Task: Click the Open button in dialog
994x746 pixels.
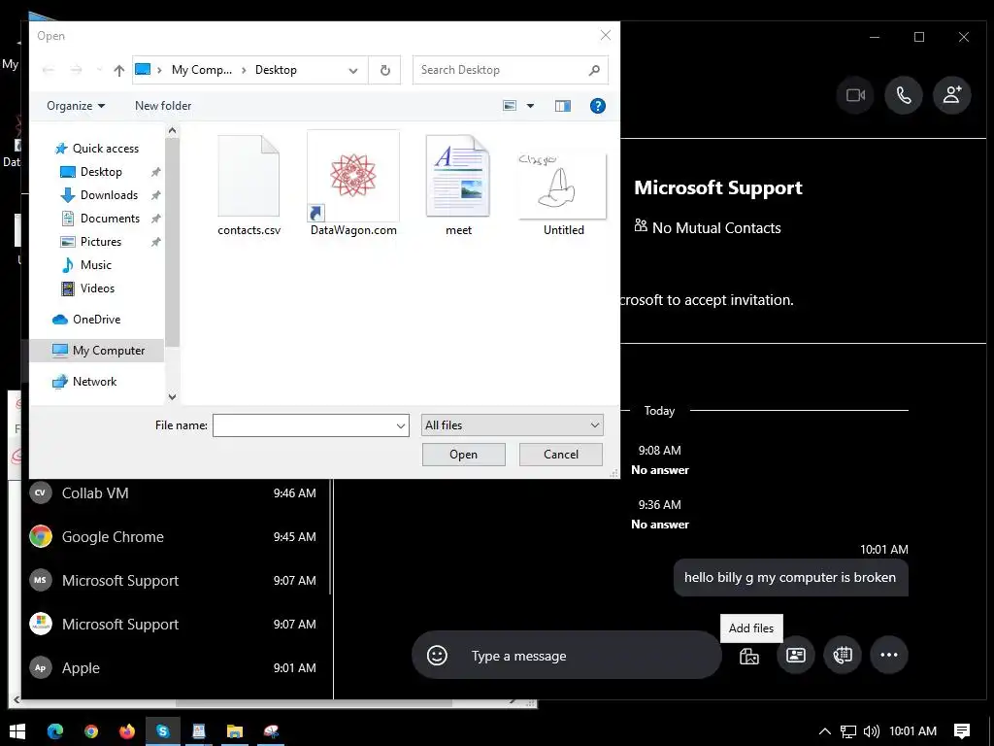Action: pyautogui.click(x=463, y=455)
